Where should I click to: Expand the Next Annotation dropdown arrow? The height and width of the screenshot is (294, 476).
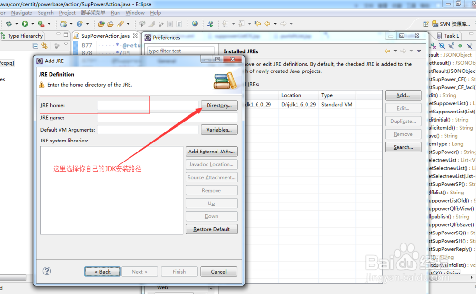pyautogui.click(x=233, y=24)
